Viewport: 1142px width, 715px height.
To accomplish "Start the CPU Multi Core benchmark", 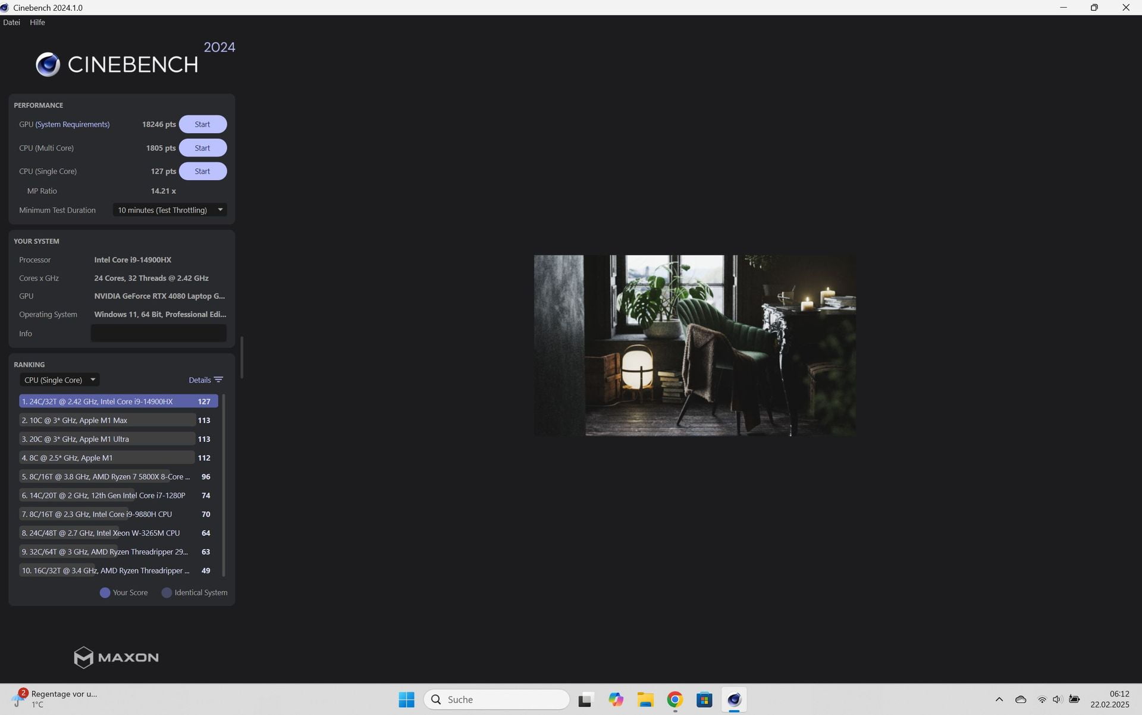I will 202,148.
